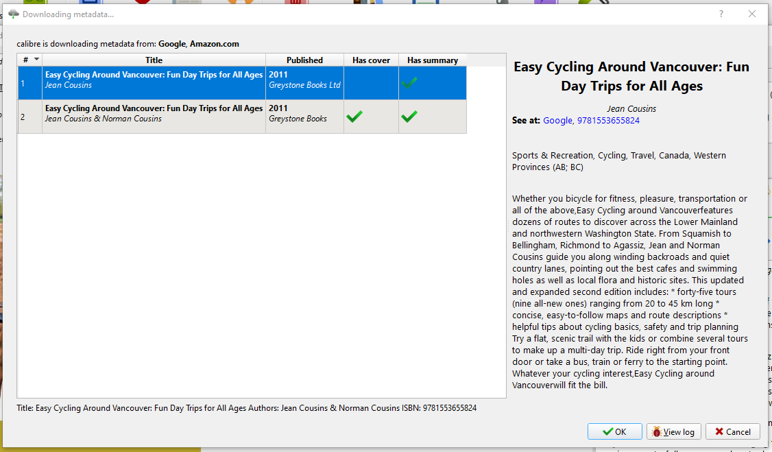772x452 pixels.
Task: Click the Has cover checkmark in row 2
Action: click(354, 117)
